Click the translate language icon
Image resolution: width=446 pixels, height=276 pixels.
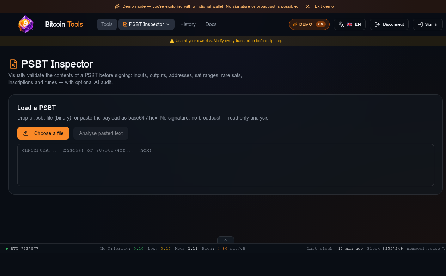[341, 24]
